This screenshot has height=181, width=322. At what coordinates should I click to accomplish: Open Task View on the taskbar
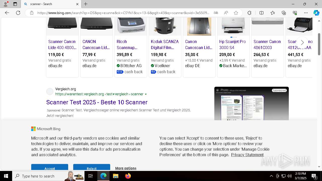91,176
